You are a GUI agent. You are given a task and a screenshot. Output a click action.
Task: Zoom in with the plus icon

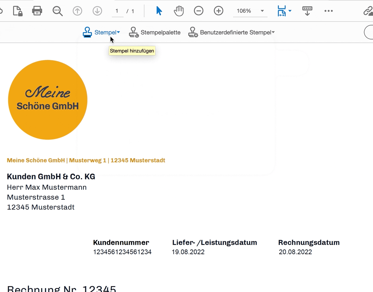coord(218,11)
